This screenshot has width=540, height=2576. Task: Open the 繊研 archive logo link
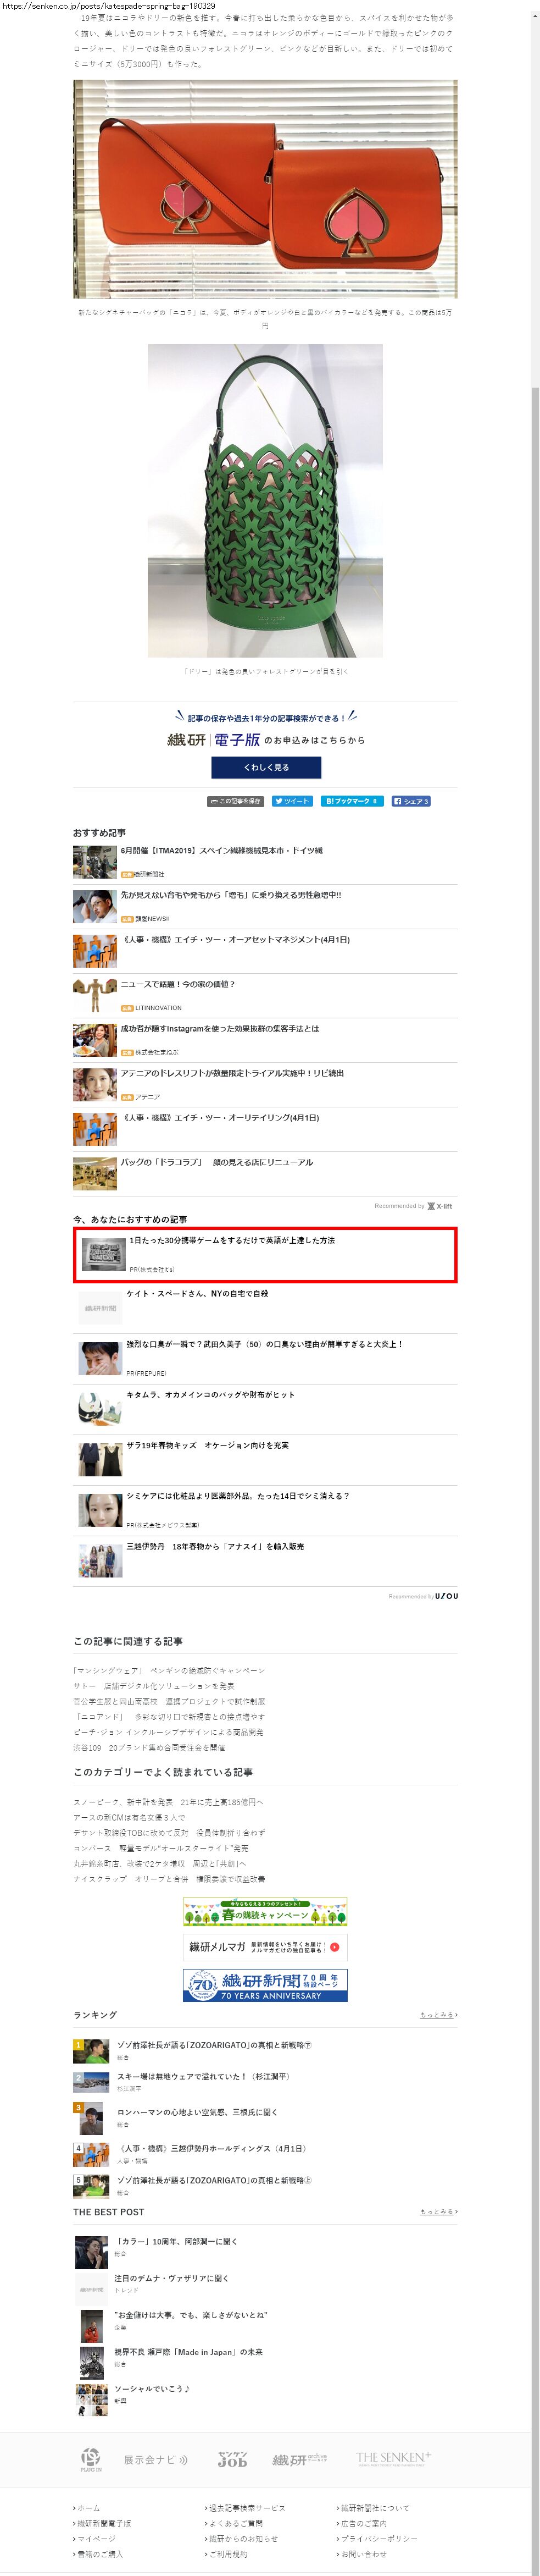299,2459
